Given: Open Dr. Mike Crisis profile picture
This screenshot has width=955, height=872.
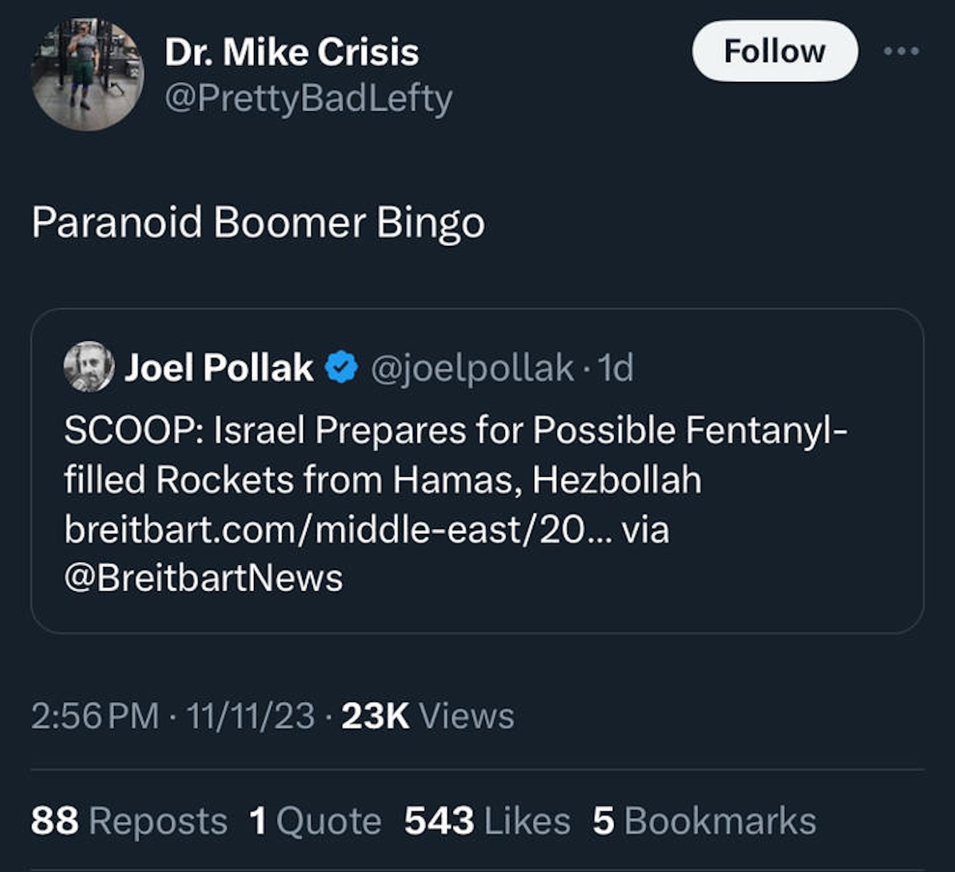Looking at the screenshot, I should pyautogui.click(x=87, y=74).
